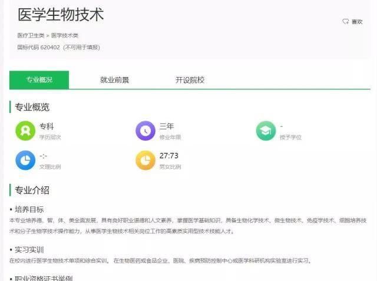This screenshot has width=377, height=281.
Task: Click the 学历层次 label
Action: click(x=50, y=137)
